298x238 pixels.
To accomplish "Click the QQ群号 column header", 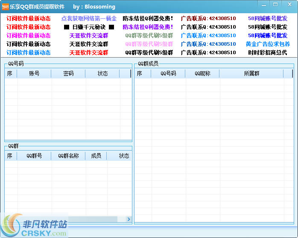I will click(34, 156).
